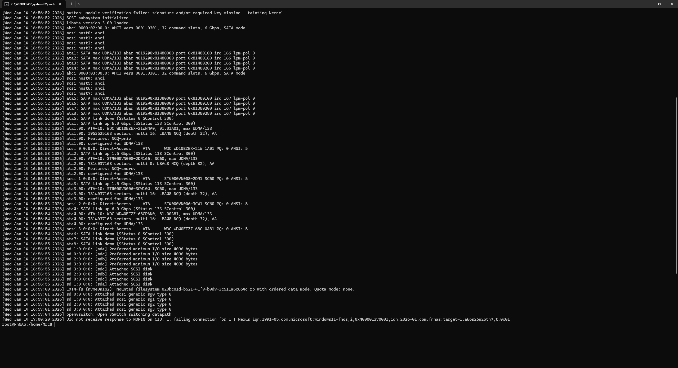Minimize the terminal window

click(x=647, y=4)
